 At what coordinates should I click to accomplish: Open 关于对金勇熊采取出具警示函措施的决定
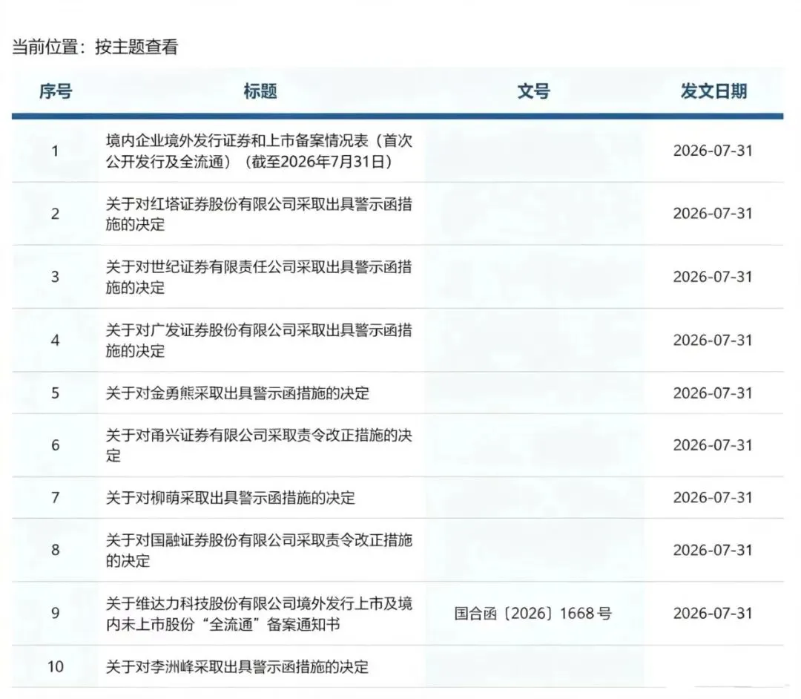point(237,393)
